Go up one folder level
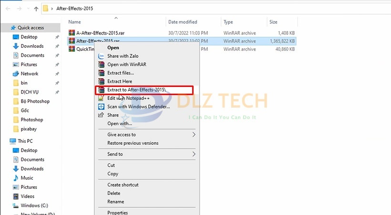Screen dimensions: 391x215 point(36,9)
